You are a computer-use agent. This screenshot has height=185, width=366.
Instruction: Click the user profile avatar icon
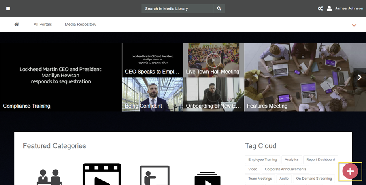[x=329, y=9]
